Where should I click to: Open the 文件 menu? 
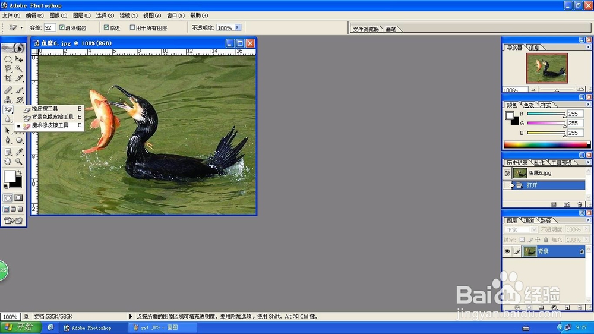click(x=11, y=15)
